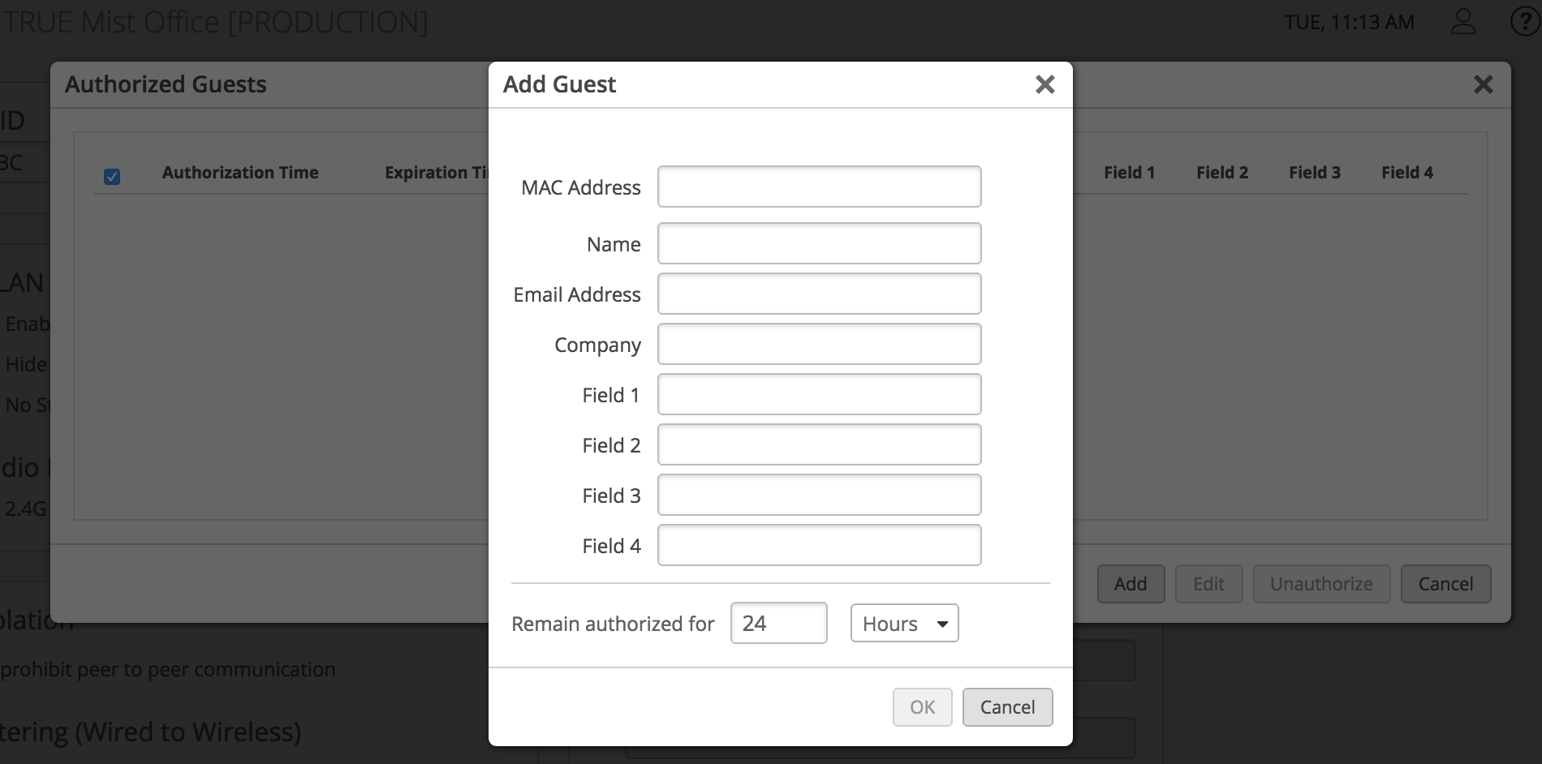This screenshot has height=764, width=1542.
Task: Click the MAC Address input field
Action: click(819, 187)
